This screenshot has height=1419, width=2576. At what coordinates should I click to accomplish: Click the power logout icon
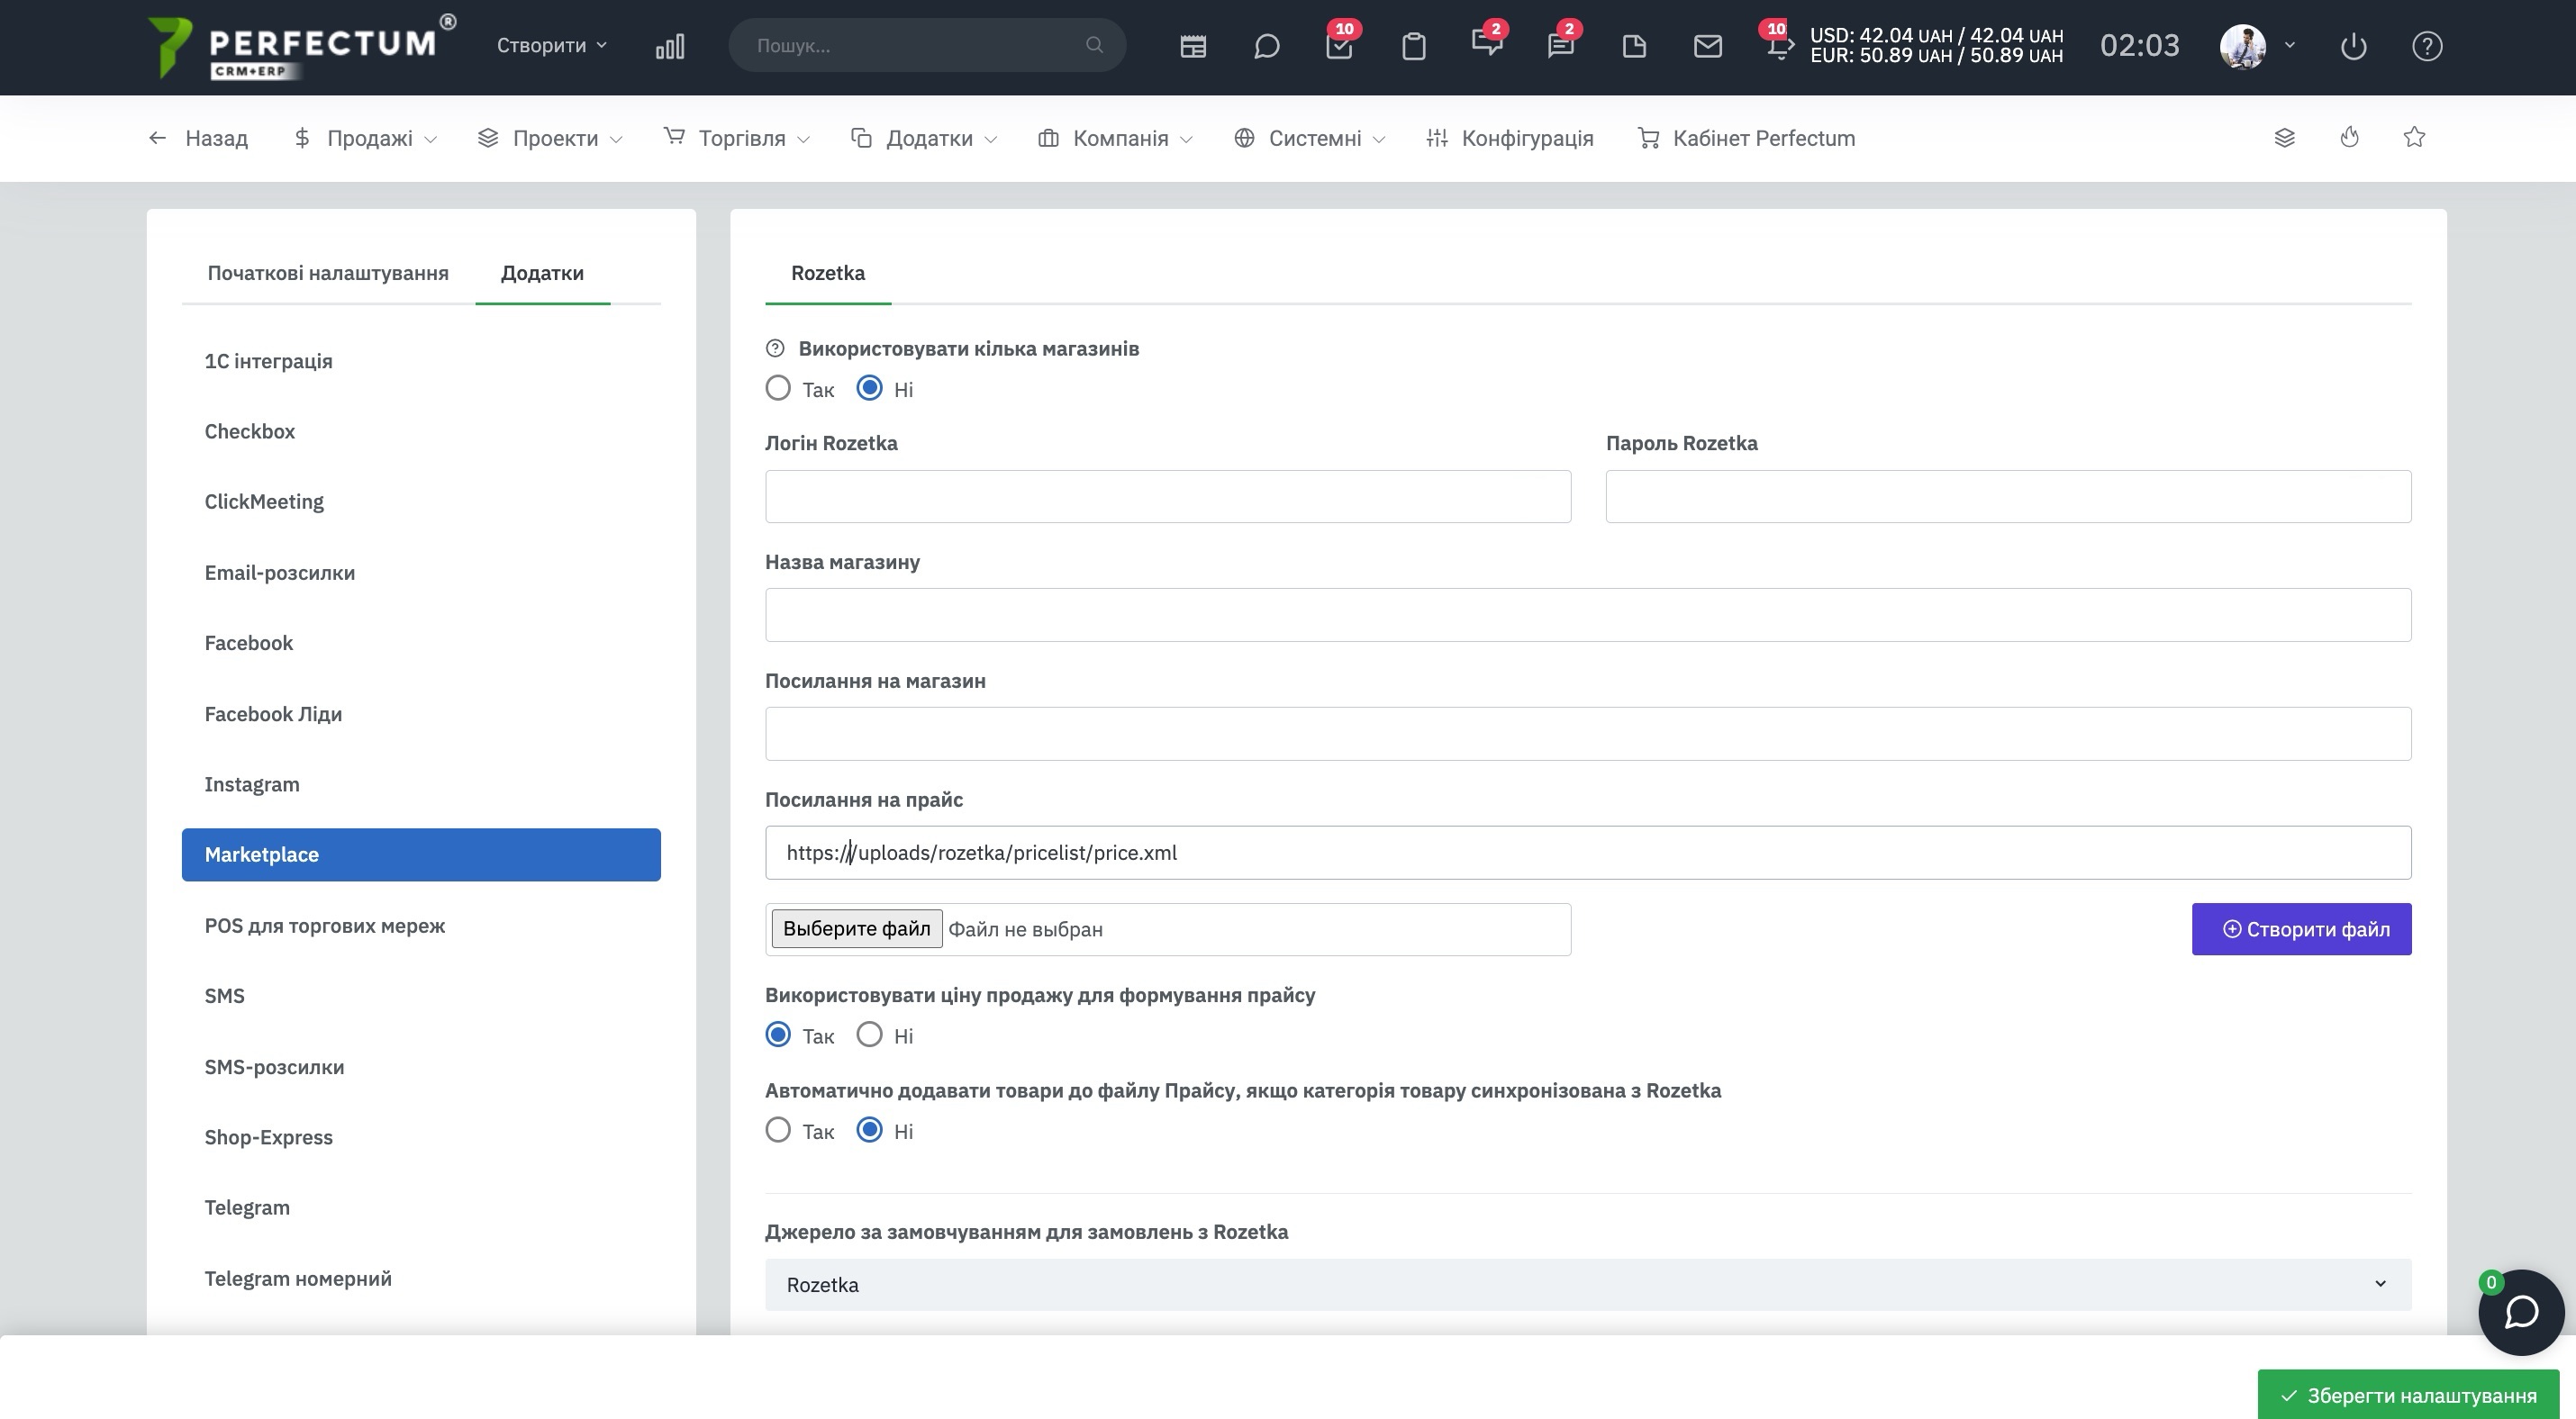2353,46
